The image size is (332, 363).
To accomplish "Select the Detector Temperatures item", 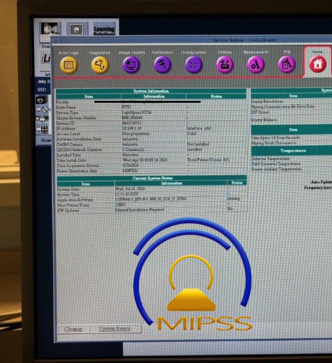I will coord(271,158).
